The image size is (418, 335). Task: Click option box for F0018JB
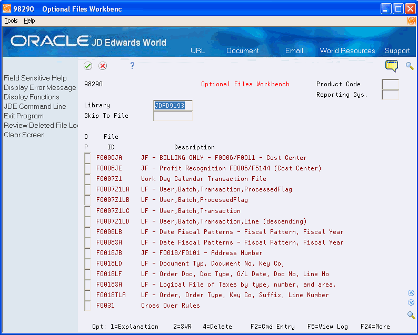(87, 253)
